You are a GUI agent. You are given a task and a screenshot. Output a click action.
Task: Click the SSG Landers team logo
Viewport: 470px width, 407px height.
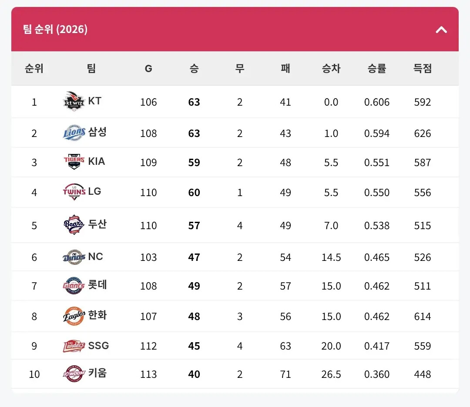point(74,346)
